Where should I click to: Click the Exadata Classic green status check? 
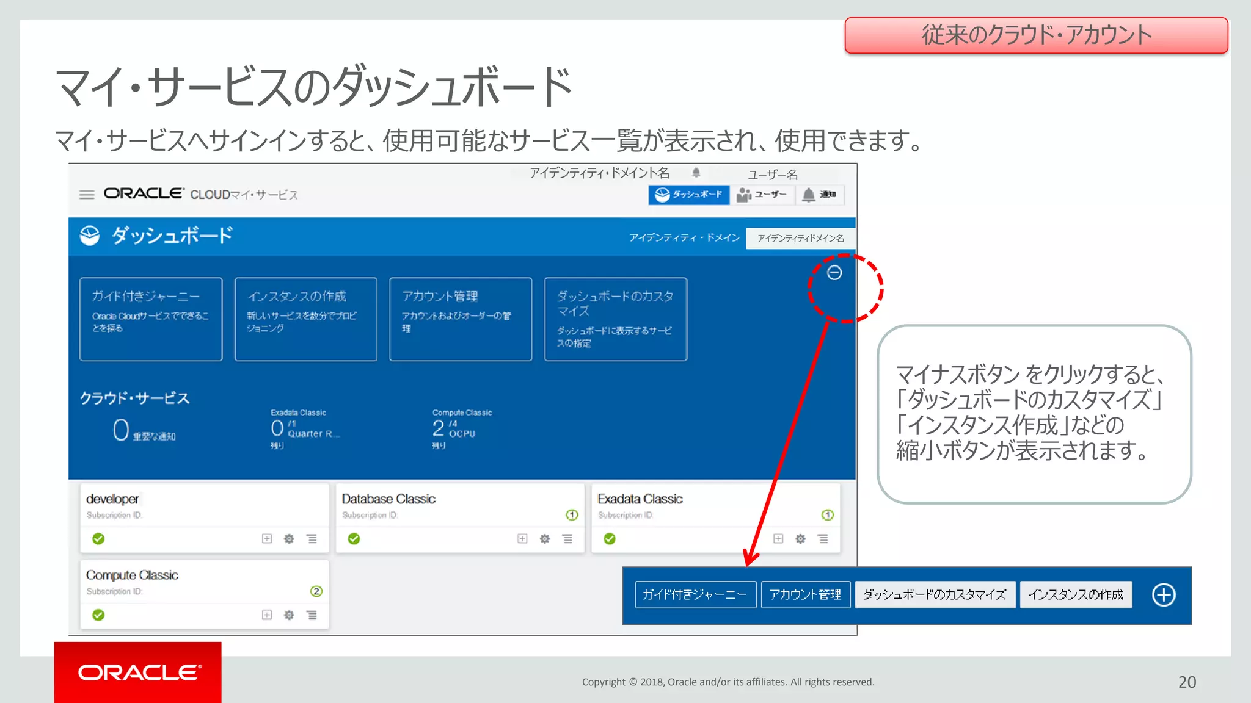(610, 539)
